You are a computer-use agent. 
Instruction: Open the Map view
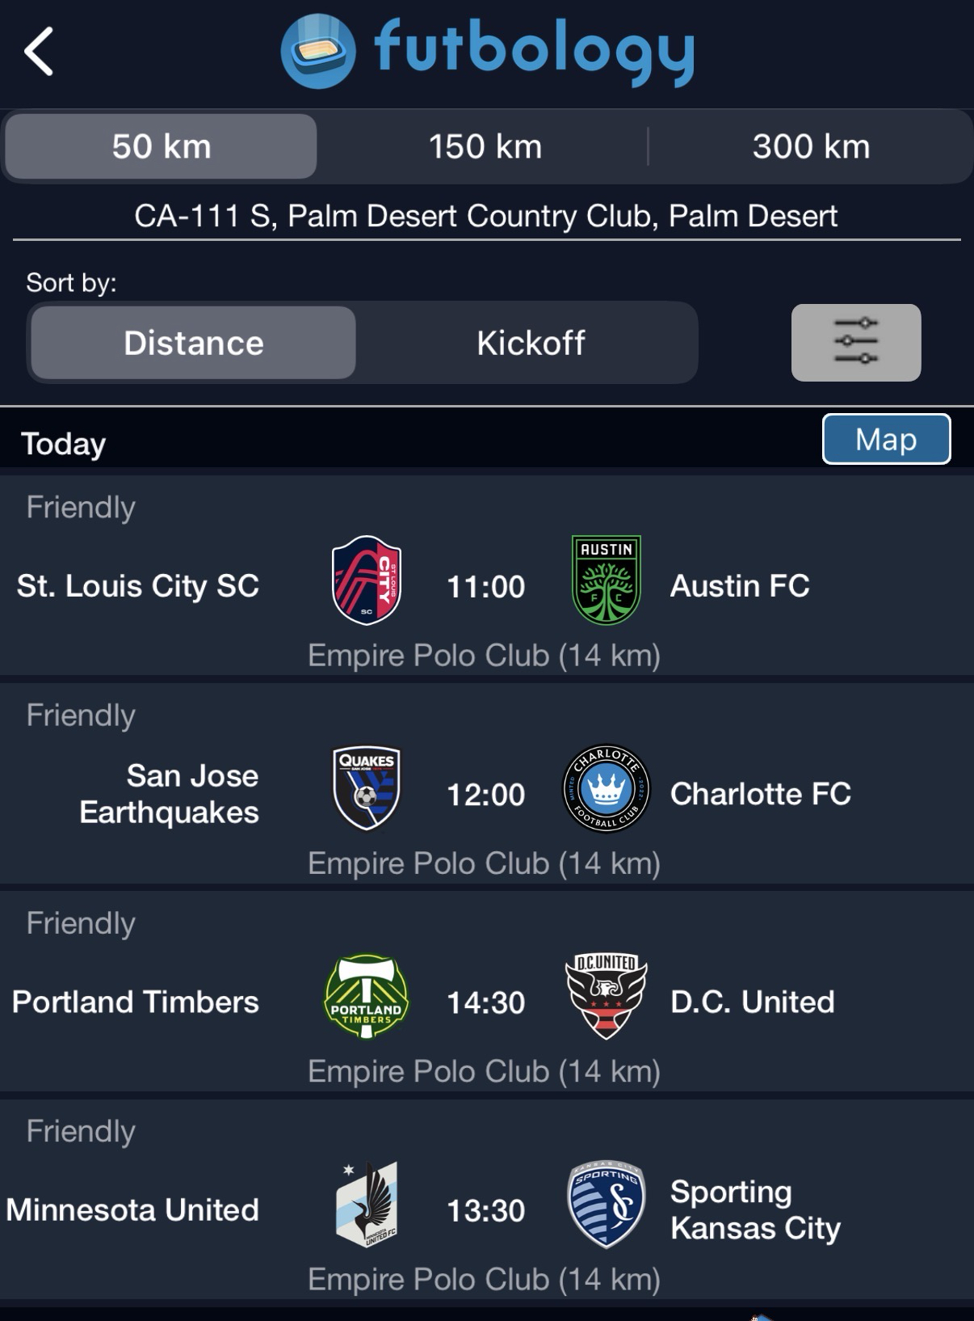(x=886, y=440)
